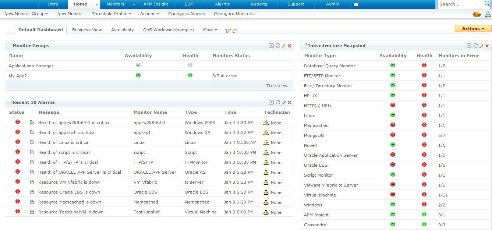Switch to the Business View tab
This screenshot has height=230, width=492.
pos(87,30)
